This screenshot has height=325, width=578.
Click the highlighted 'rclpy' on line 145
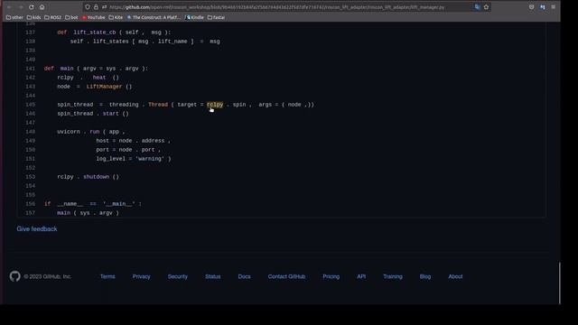point(215,105)
